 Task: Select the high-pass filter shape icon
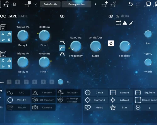coord(62,48)
